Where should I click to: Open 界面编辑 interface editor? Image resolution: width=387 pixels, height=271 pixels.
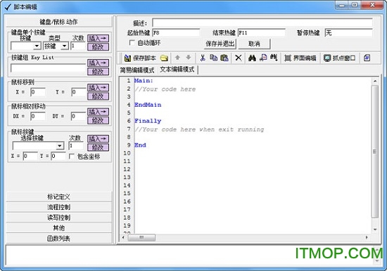[300, 58]
